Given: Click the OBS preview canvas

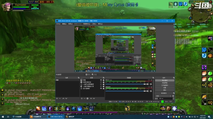Looking at the screenshot, I should [x=115, y=49].
